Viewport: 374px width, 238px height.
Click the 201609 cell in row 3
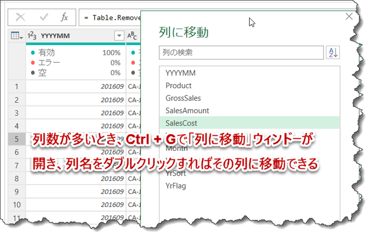click(x=76, y=113)
